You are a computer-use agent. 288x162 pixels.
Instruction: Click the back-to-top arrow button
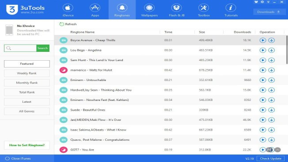(278, 150)
